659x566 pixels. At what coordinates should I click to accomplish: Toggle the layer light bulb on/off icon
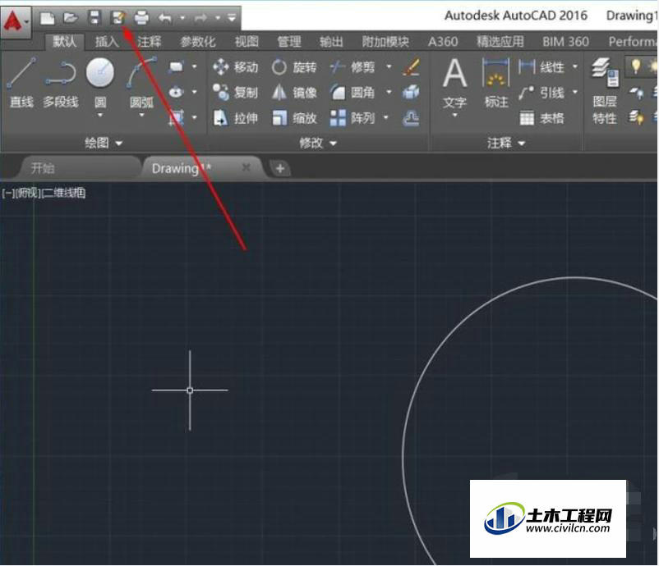pyautogui.click(x=636, y=66)
